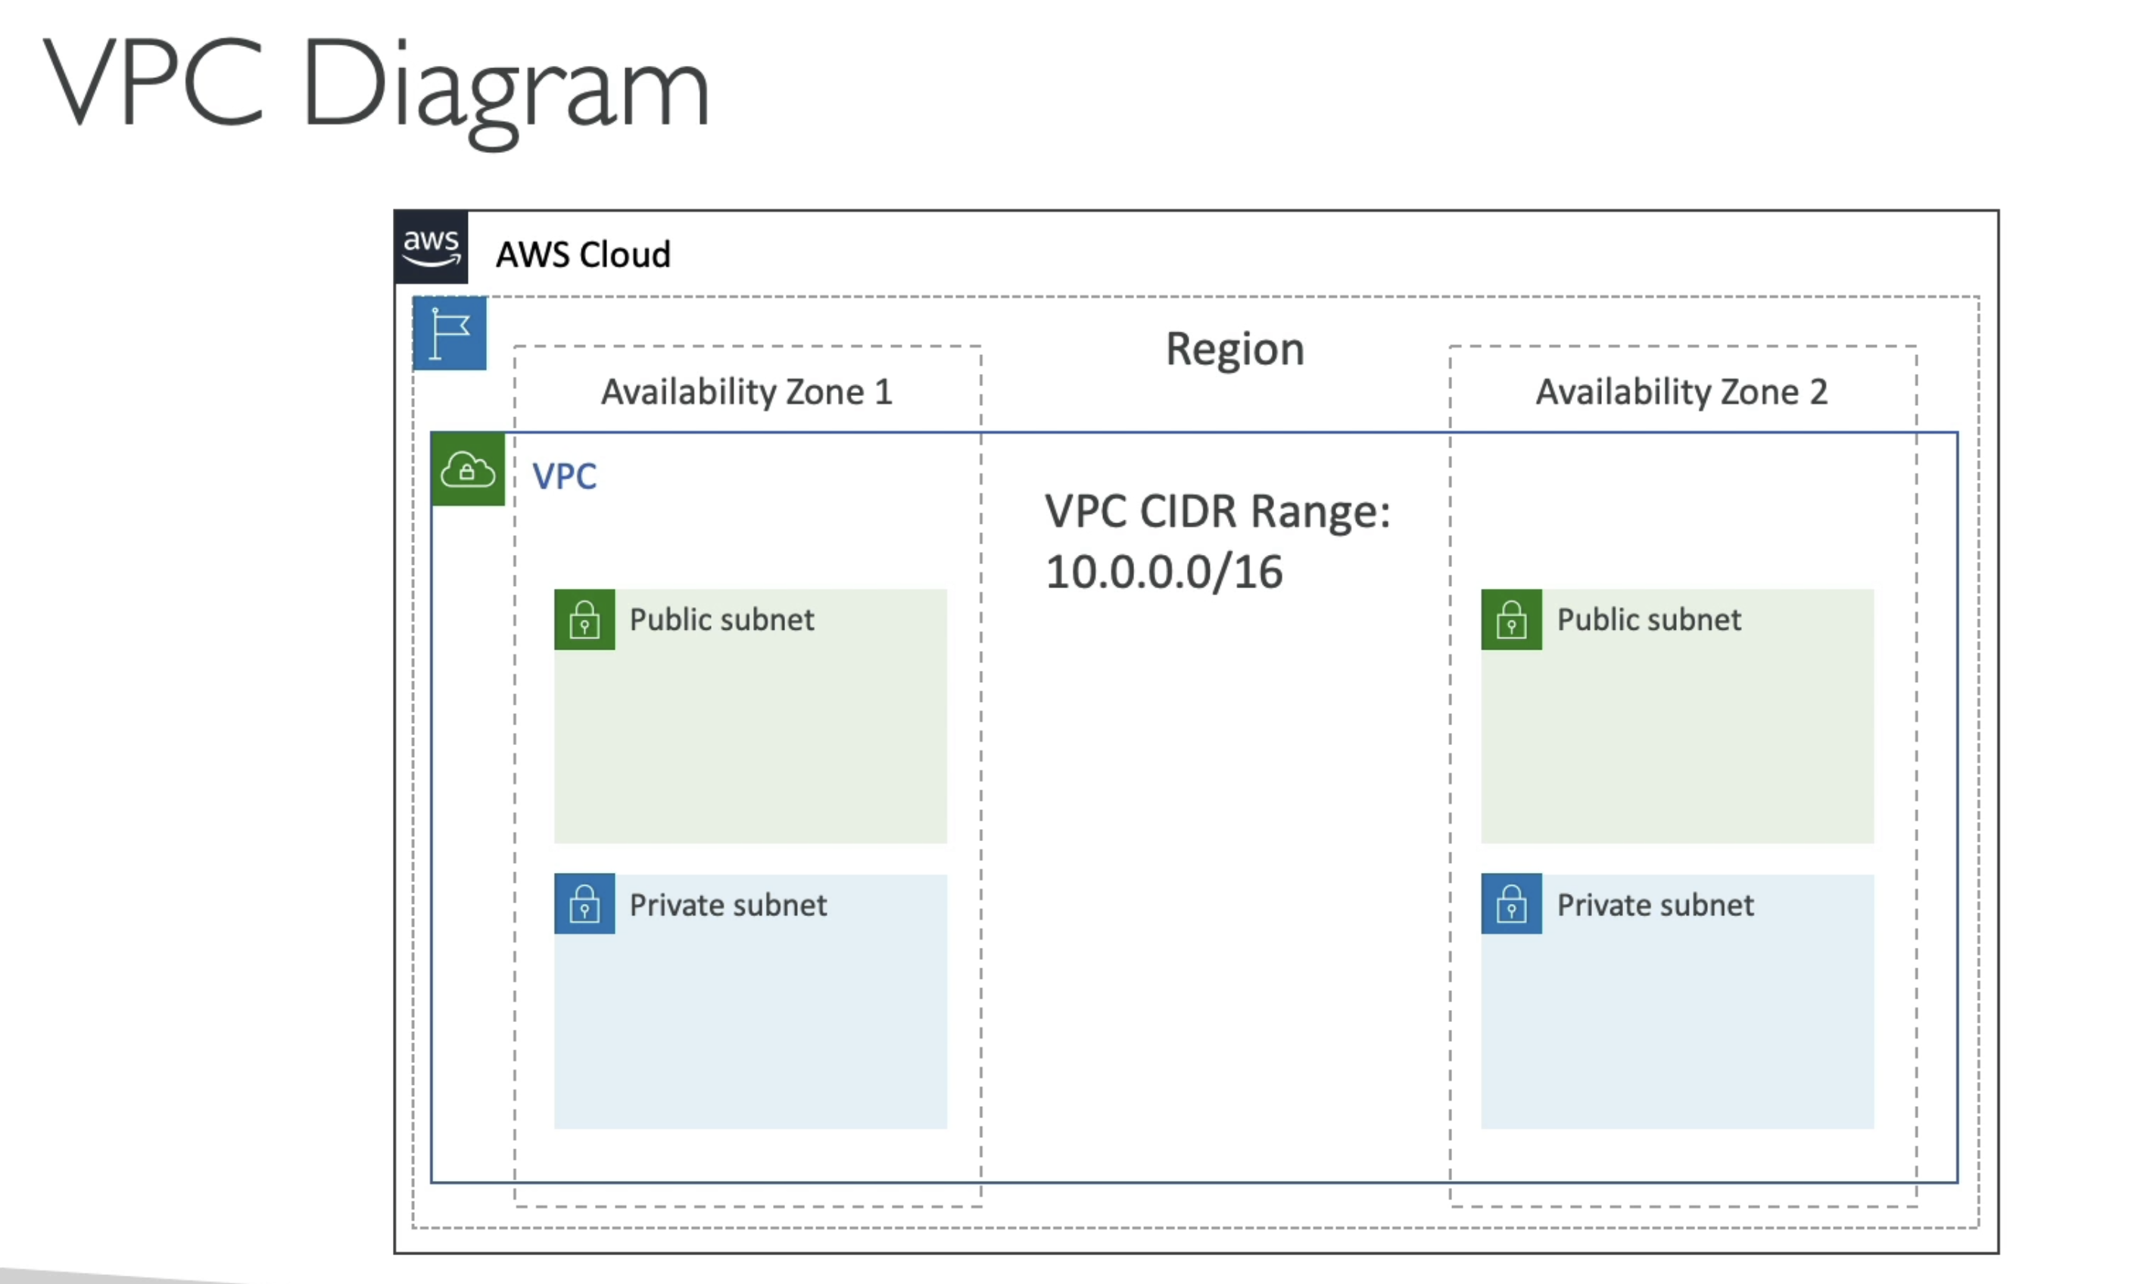
Task: Click Availability Zone 1's private subnet lock icon
Action: coord(584,904)
